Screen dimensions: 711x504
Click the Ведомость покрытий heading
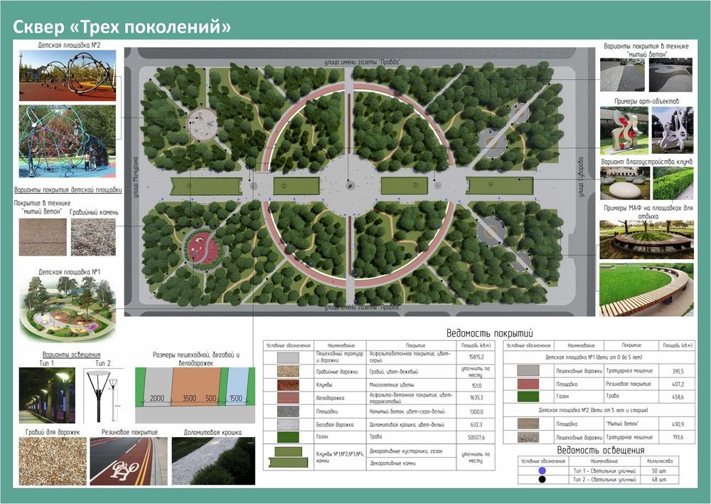pyautogui.click(x=489, y=332)
